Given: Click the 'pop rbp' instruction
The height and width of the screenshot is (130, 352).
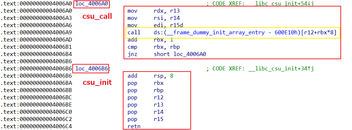Looking at the screenshot, I should pyautogui.click(x=145, y=90).
